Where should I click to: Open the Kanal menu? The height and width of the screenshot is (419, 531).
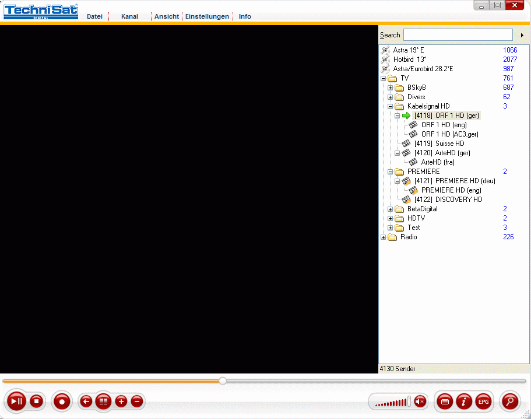click(130, 16)
